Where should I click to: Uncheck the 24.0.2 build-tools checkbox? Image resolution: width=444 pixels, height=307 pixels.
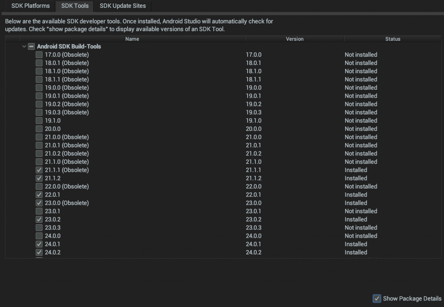point(39,252)
